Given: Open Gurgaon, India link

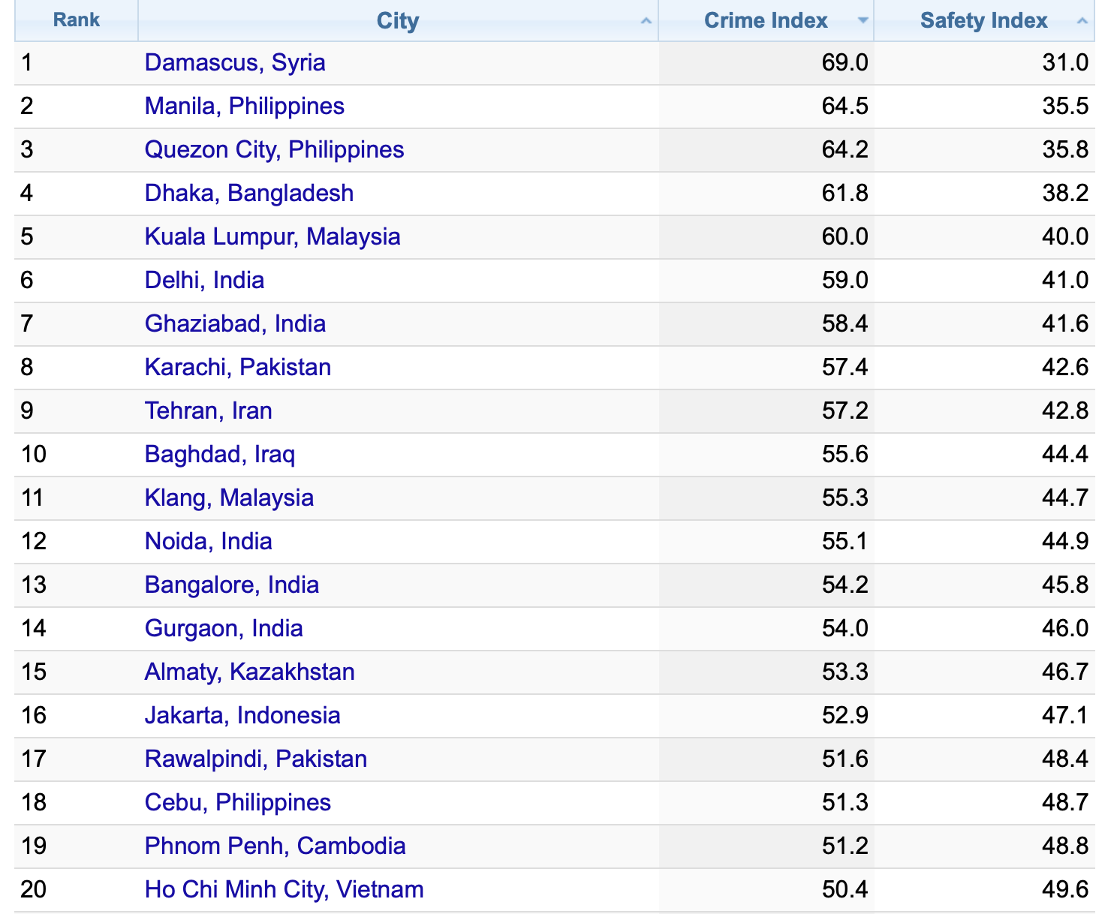Looking at the screenshot, I should [x=224, y=628].
